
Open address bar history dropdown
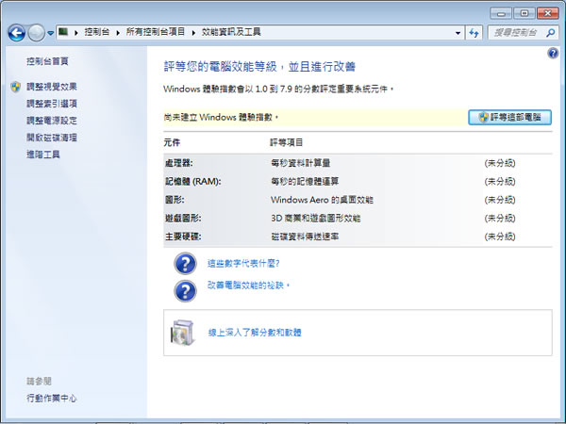pyautogui.click(x=458, y=33)
